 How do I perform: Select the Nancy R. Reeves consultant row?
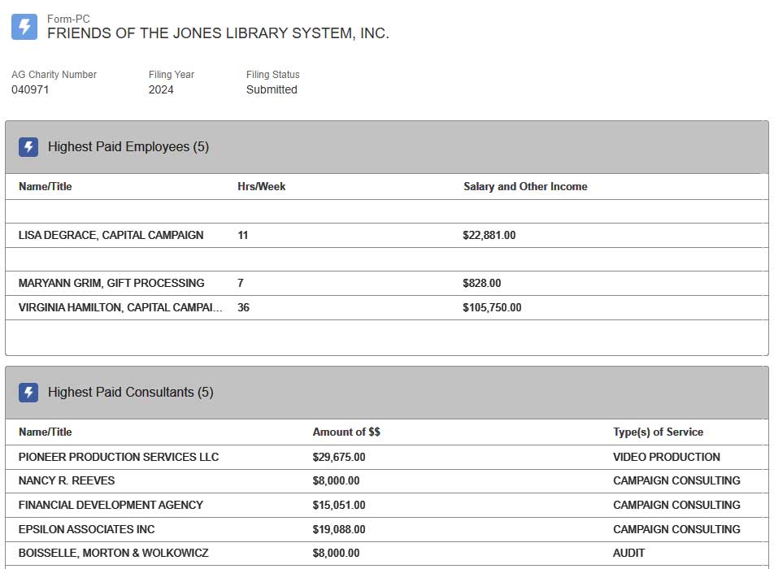coord(67,481)
